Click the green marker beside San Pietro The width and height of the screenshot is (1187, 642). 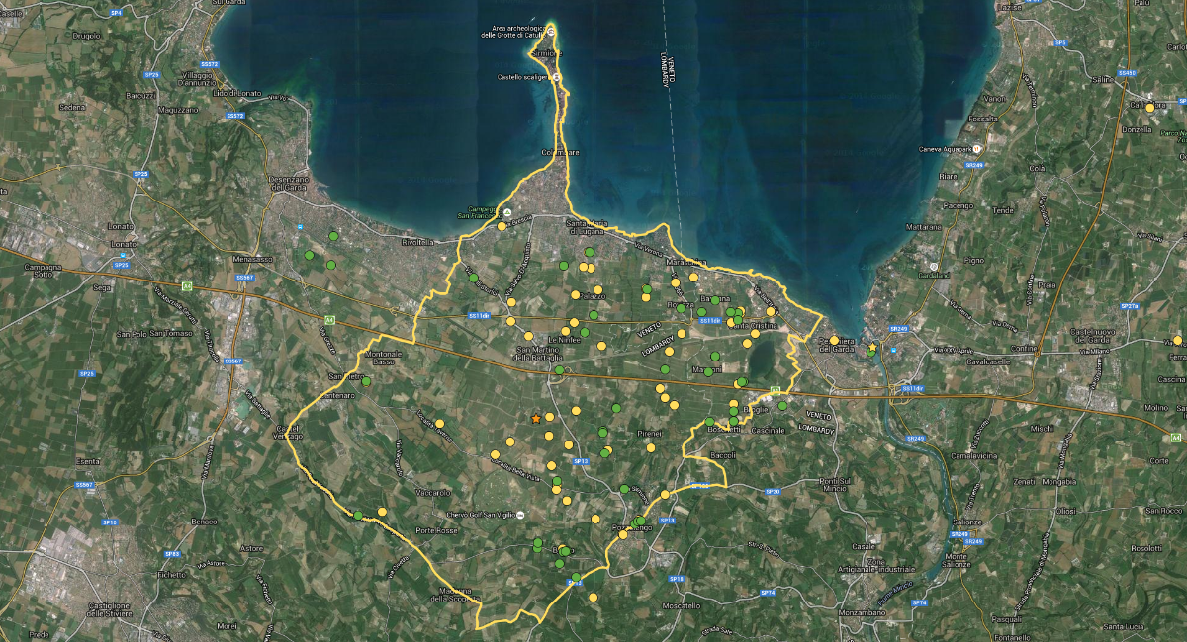click(366, 381)
